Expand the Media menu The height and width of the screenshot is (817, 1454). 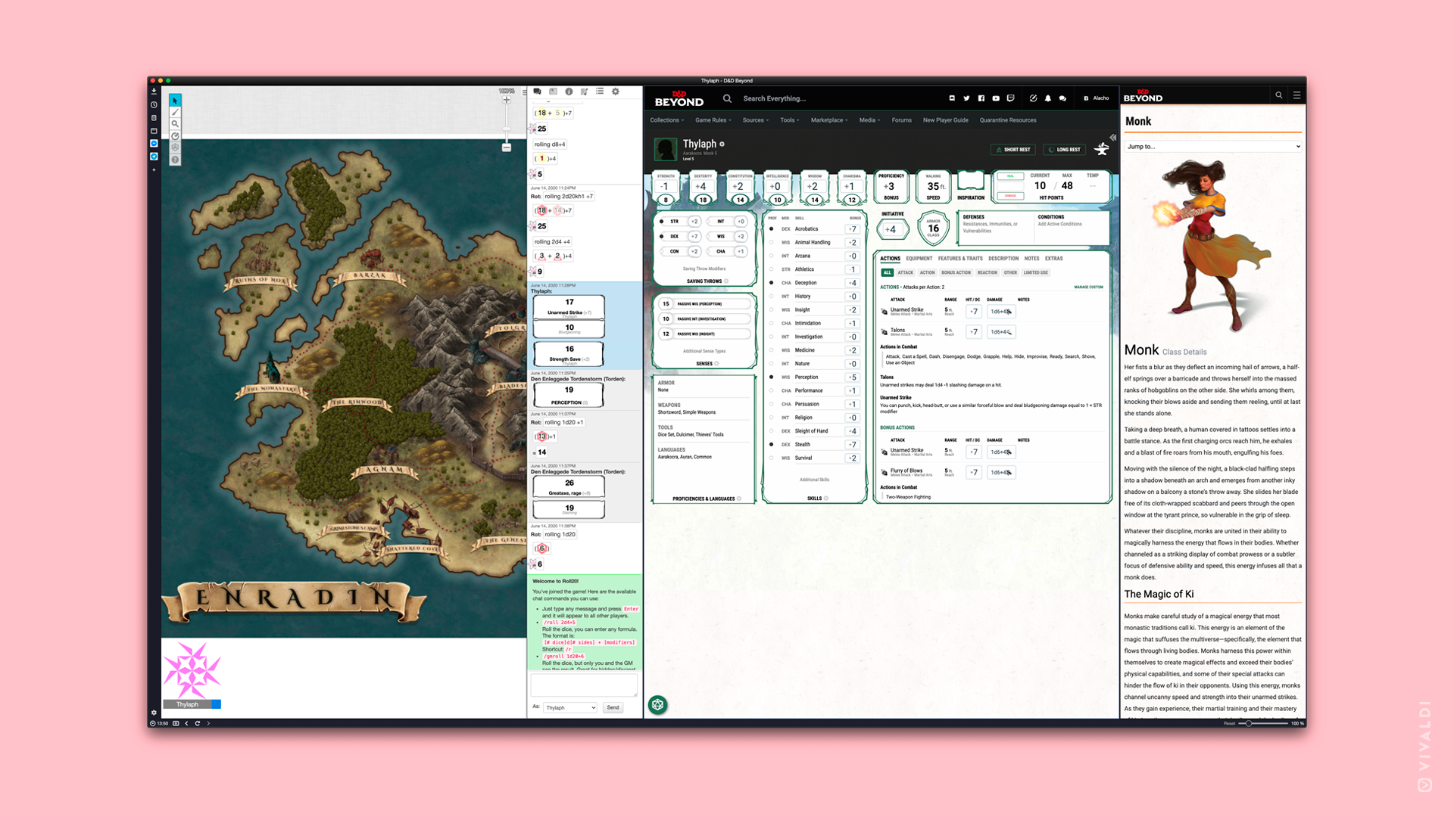click(869, 120)
